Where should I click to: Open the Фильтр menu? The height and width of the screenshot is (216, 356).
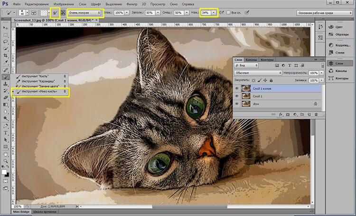click(x=131, y=4)
